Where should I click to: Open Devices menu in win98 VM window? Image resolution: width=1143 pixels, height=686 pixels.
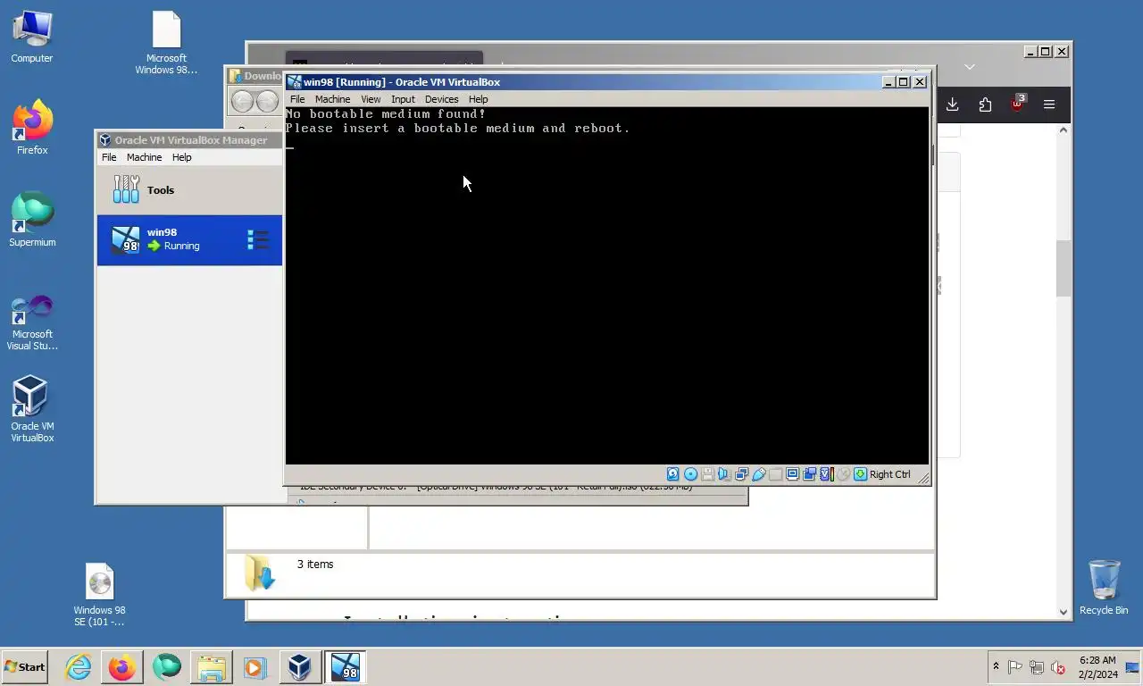click(x=441, y=99)
